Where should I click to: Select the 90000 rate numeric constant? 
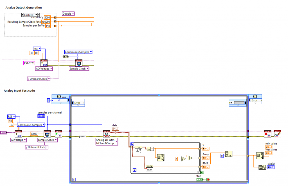34,134
